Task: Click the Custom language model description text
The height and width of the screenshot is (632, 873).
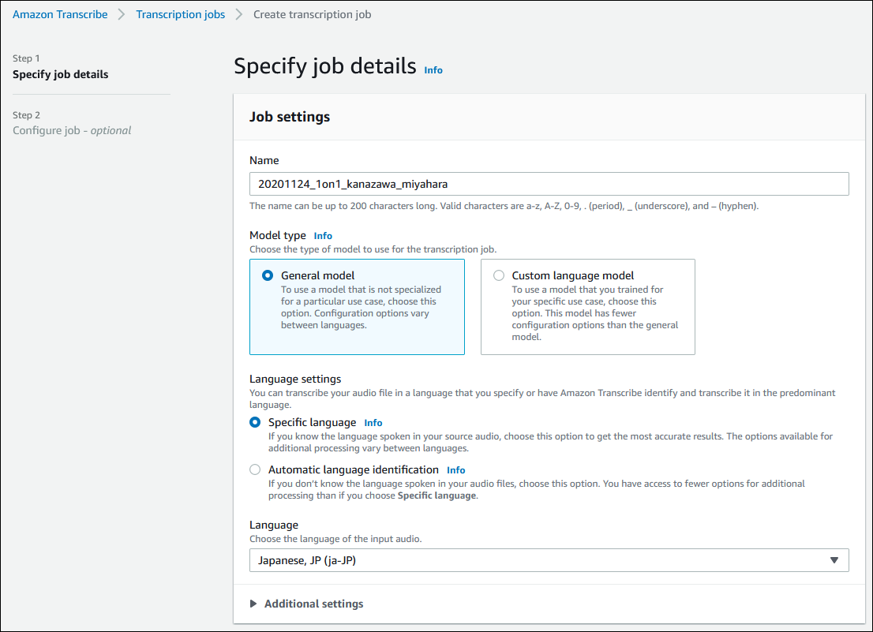Action: 595,313
